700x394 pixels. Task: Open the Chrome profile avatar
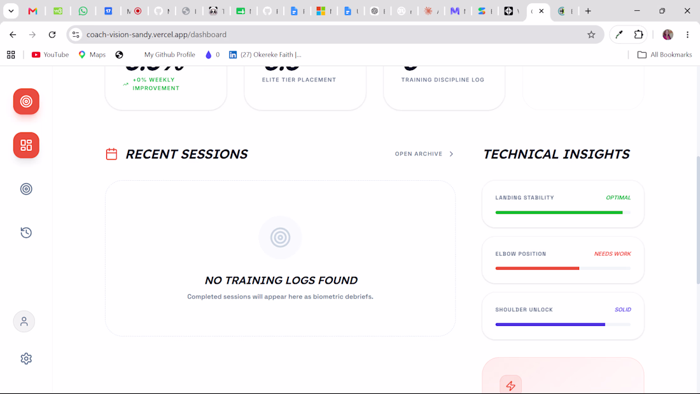click(668, 34)
